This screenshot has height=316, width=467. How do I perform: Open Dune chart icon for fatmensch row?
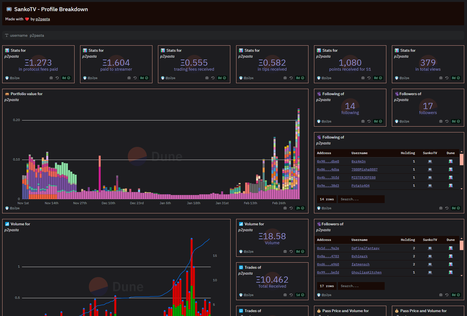(x=451, y=264)
